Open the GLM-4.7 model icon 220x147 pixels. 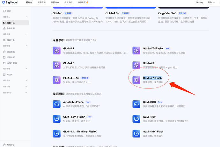(x=56, y=51)
